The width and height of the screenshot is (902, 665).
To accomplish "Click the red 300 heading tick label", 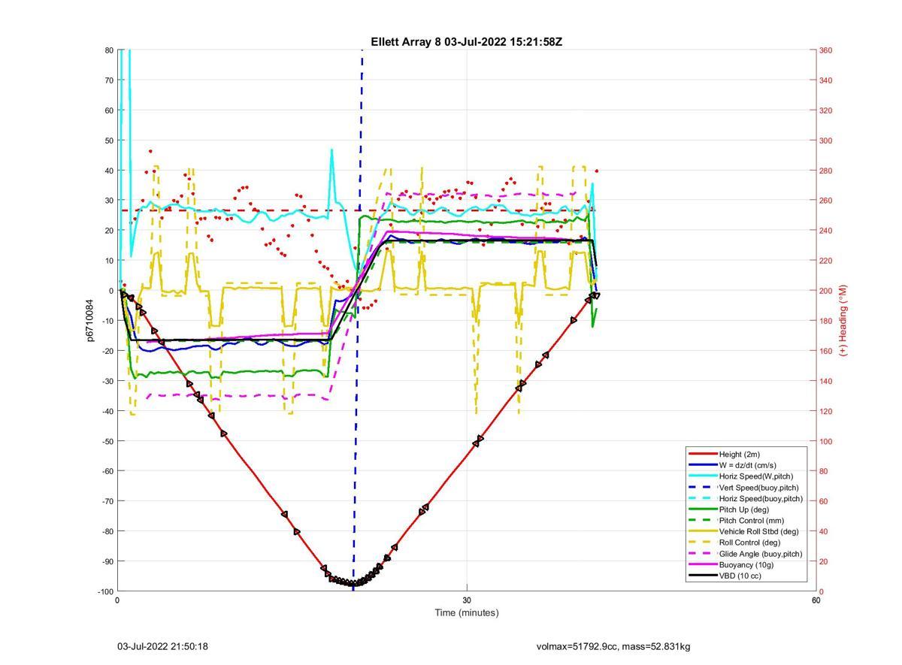I will [825, 141].
